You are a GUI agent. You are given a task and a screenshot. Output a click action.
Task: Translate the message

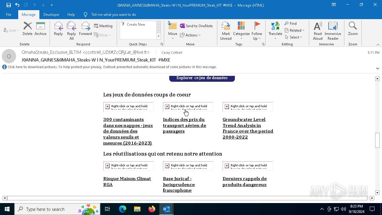pyautogui.click(x=275, y=31)
